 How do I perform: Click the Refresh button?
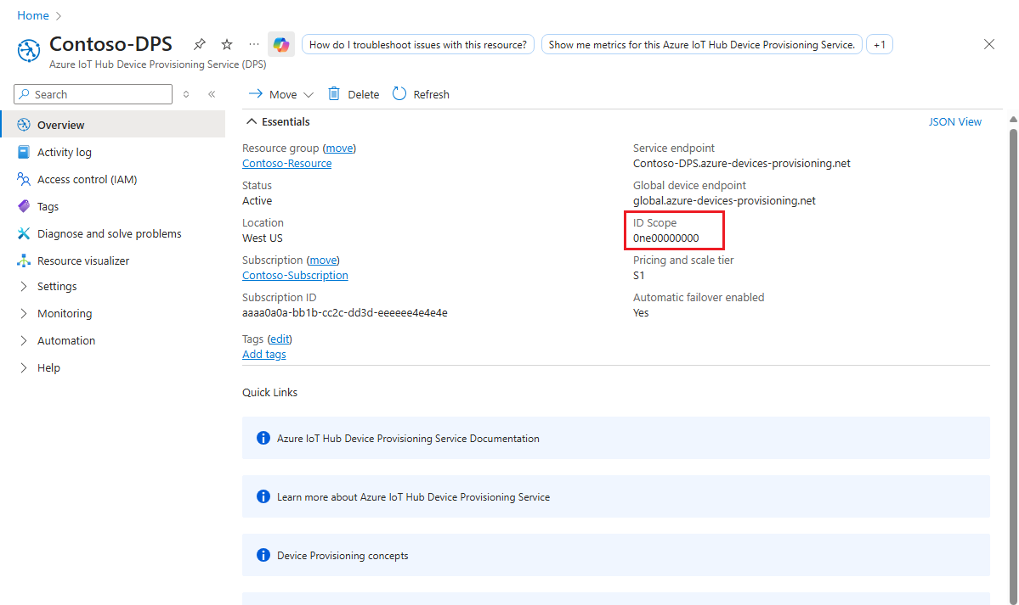(422, 94)
